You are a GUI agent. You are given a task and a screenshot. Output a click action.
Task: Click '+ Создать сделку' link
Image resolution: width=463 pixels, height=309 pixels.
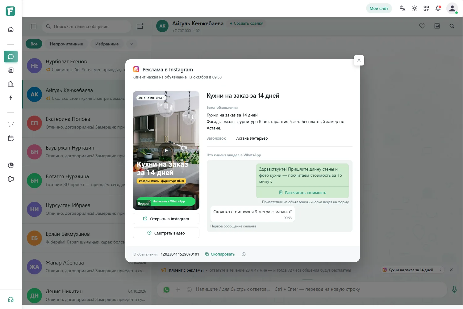(246, 23)
